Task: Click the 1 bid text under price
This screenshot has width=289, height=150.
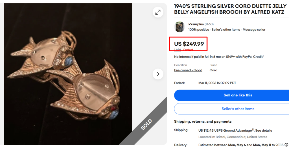Action: click(177, 50)
